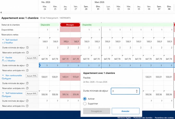Open Mentions légales footer link
Image resolution: width=175 pixels, height=119 pixels.
point(124,118)
